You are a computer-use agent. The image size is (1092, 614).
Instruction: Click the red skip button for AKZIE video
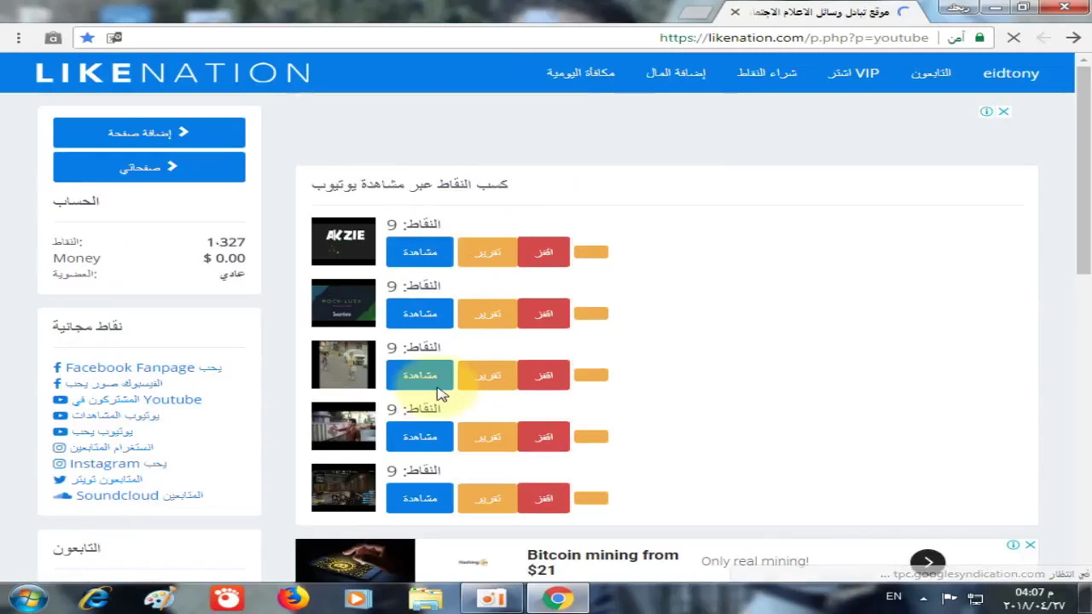click(543, 252)
